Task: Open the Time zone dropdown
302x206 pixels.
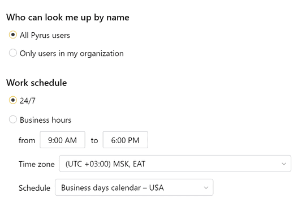Action: (175, 164)
